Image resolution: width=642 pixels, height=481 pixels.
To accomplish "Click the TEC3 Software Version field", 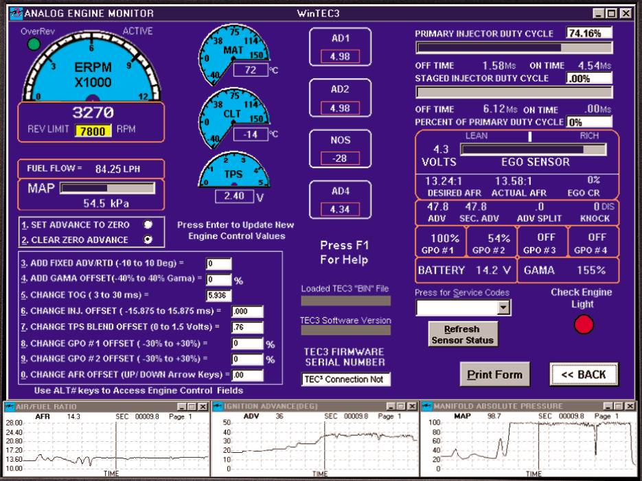I will [x=345, y=330].
